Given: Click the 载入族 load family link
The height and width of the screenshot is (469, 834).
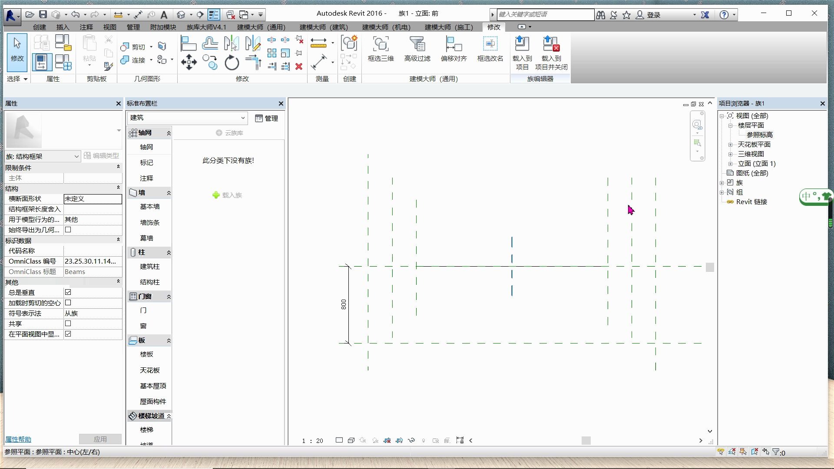Looking at the screenshot, I should (x=227, y=195).
